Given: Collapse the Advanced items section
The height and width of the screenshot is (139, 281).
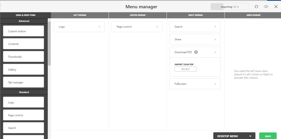Looking at the screenshot, I should point(24,21).
